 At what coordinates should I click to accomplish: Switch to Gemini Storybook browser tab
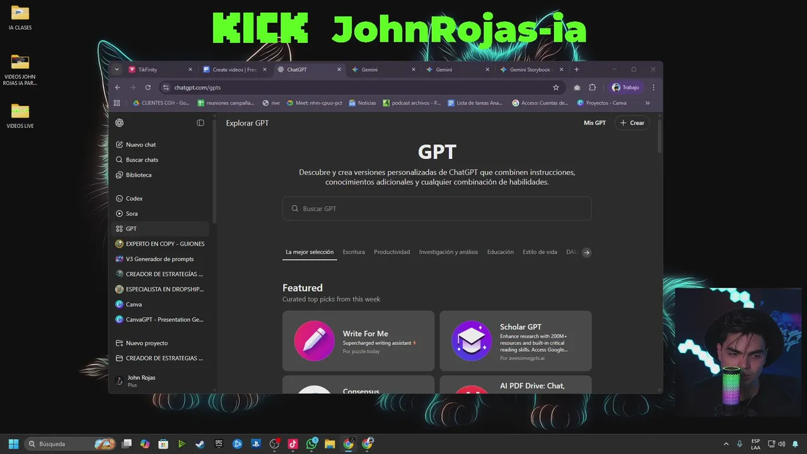click(531, 69)
